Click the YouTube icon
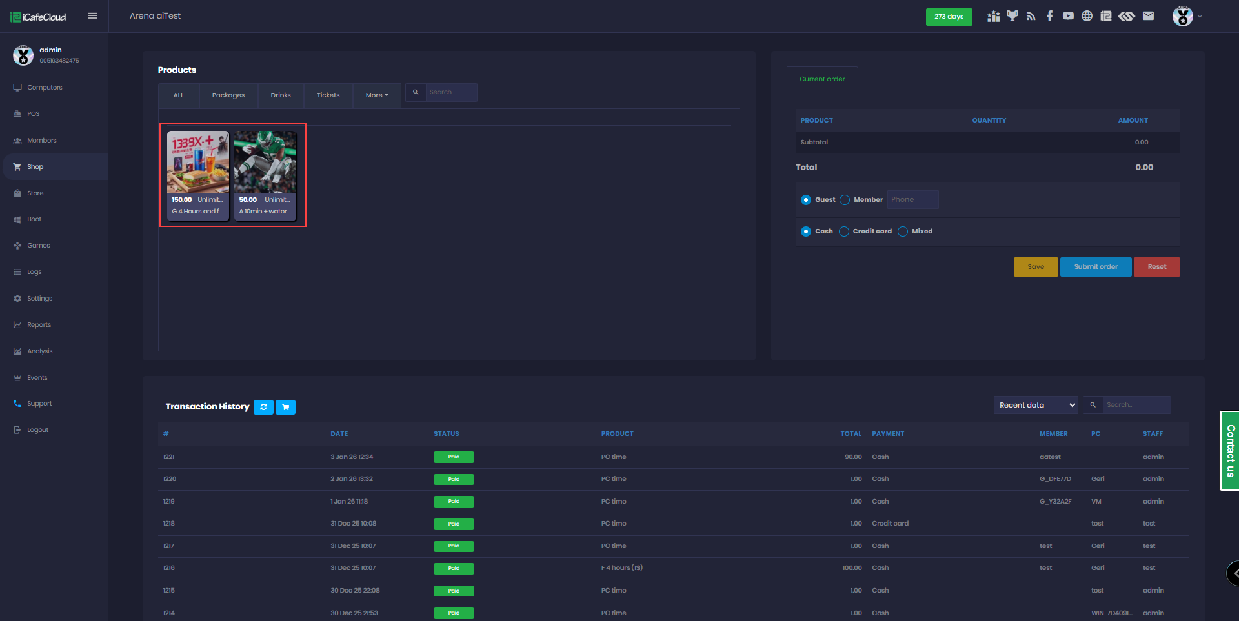 1068,16
